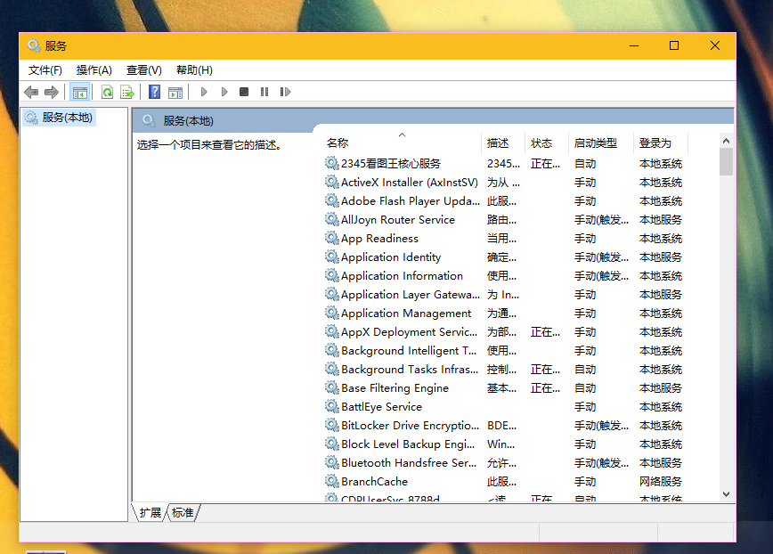Click the show/hide action pane icon
The image size is (773, 554).
[175, 92]
